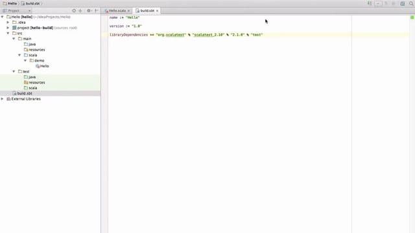Click the Run play button
The height and width of the screenshot is (233, 415).
[x=386, y=3]
